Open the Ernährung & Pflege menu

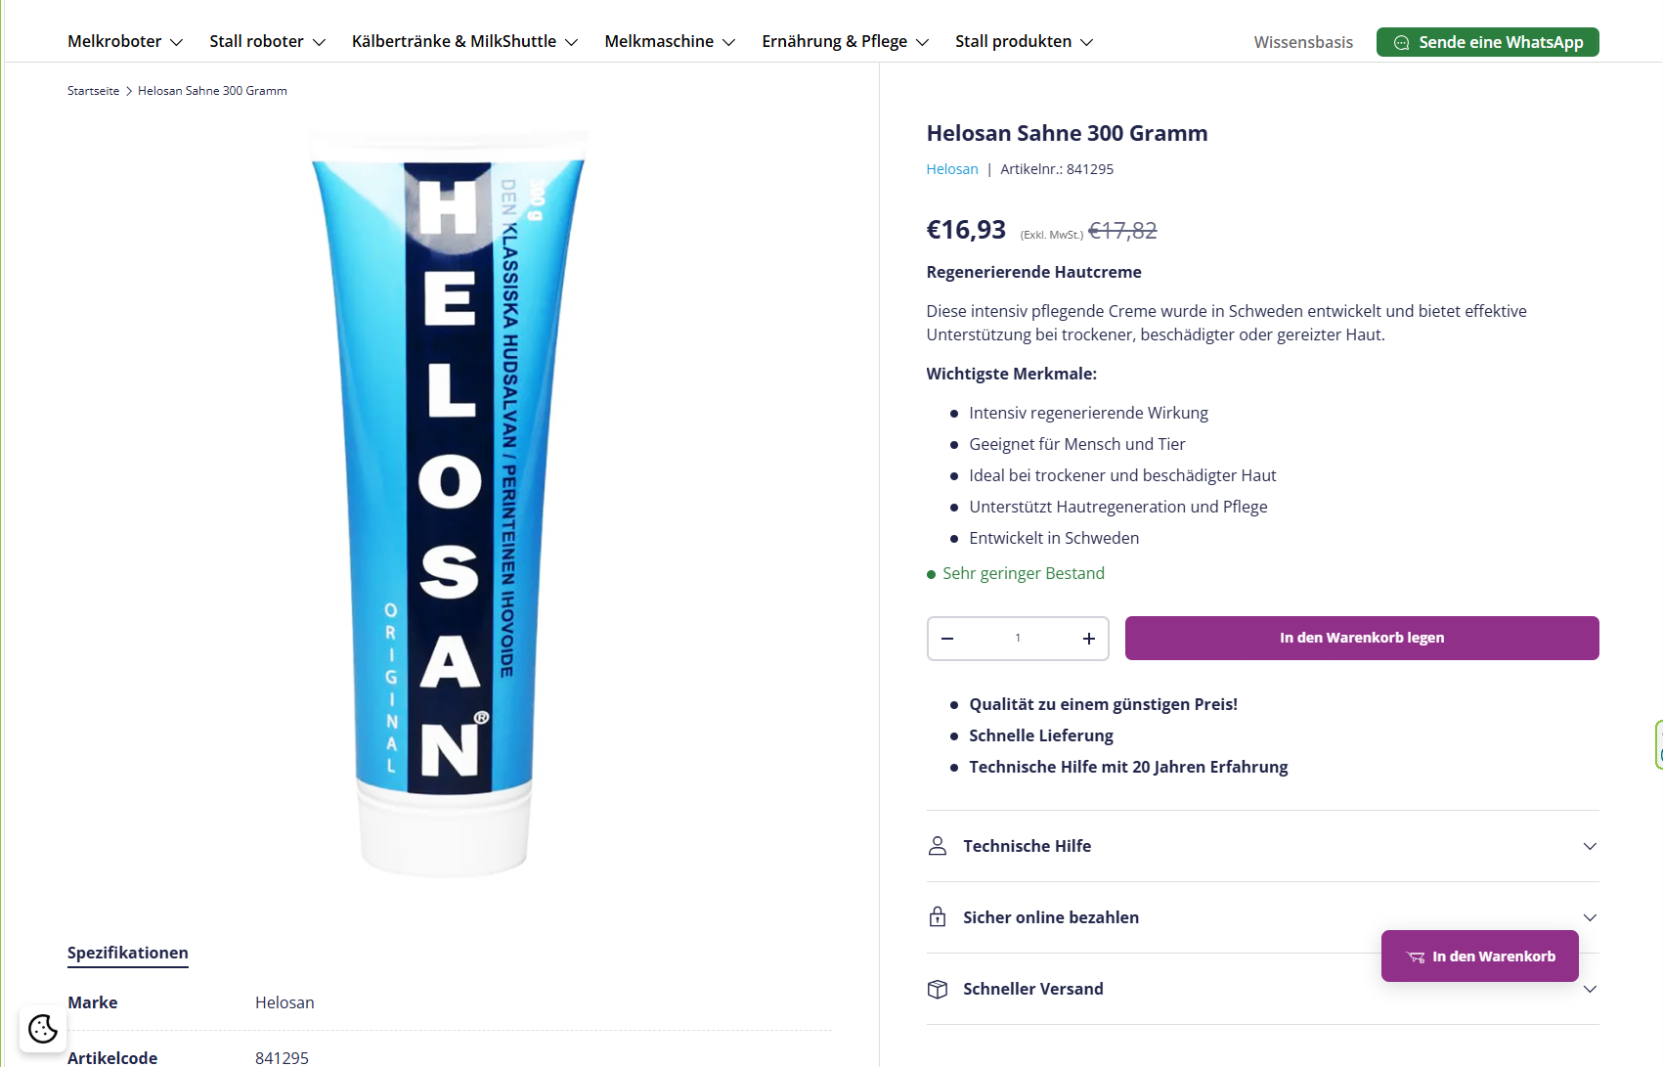[x=845, y=41]
